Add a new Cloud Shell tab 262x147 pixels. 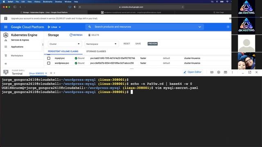[x=51, y=73]
